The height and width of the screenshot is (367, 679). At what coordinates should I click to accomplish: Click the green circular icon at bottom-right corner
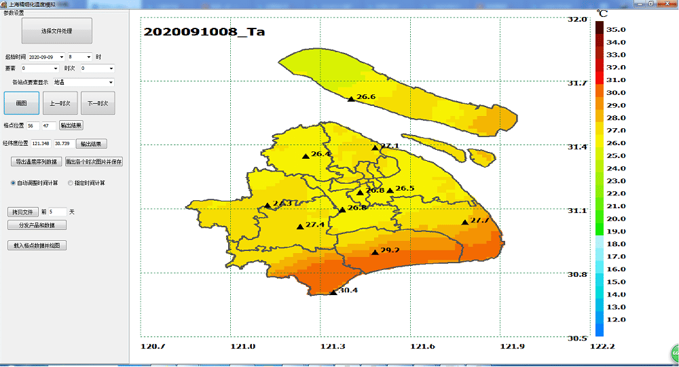point(674,354)
